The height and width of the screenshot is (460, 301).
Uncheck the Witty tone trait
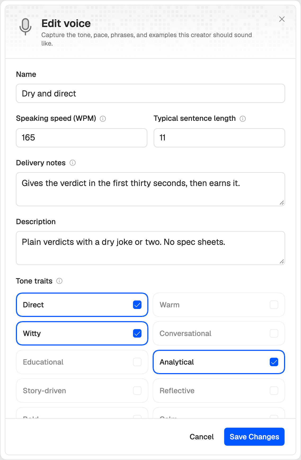[x=82, y=333]
